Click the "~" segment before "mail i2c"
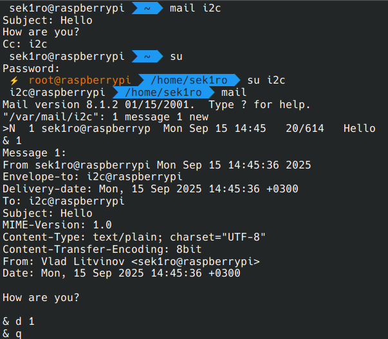 [147, 8]
